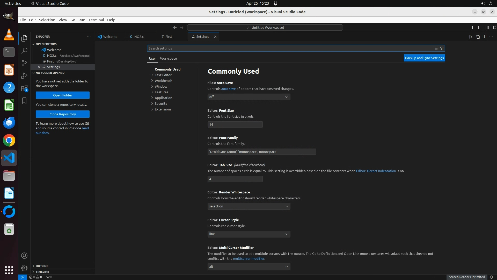
Task: Open the Cursor Style dropdown
Action: (248, 234)
